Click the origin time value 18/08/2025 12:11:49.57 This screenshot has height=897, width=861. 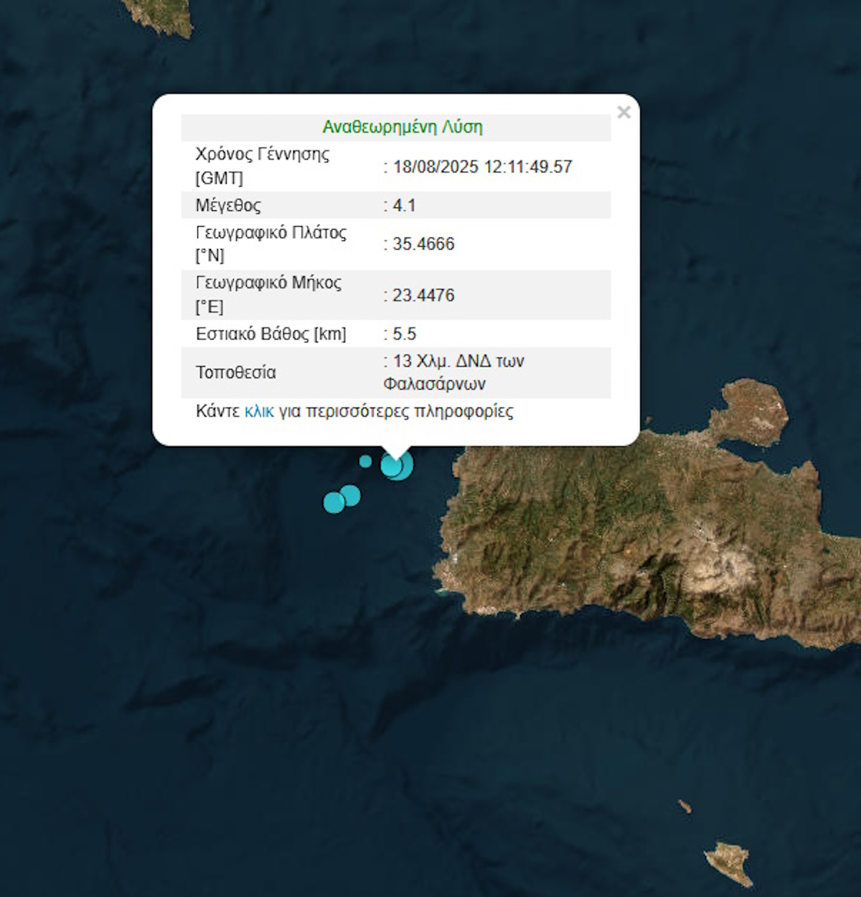coord(482,166)
